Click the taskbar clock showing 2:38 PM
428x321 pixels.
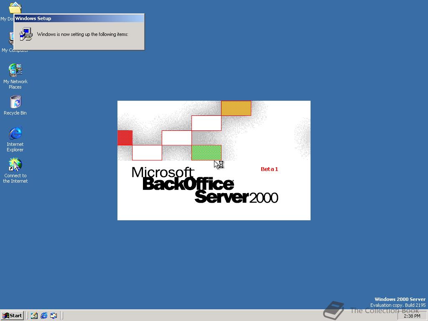[x=412, y=316]
